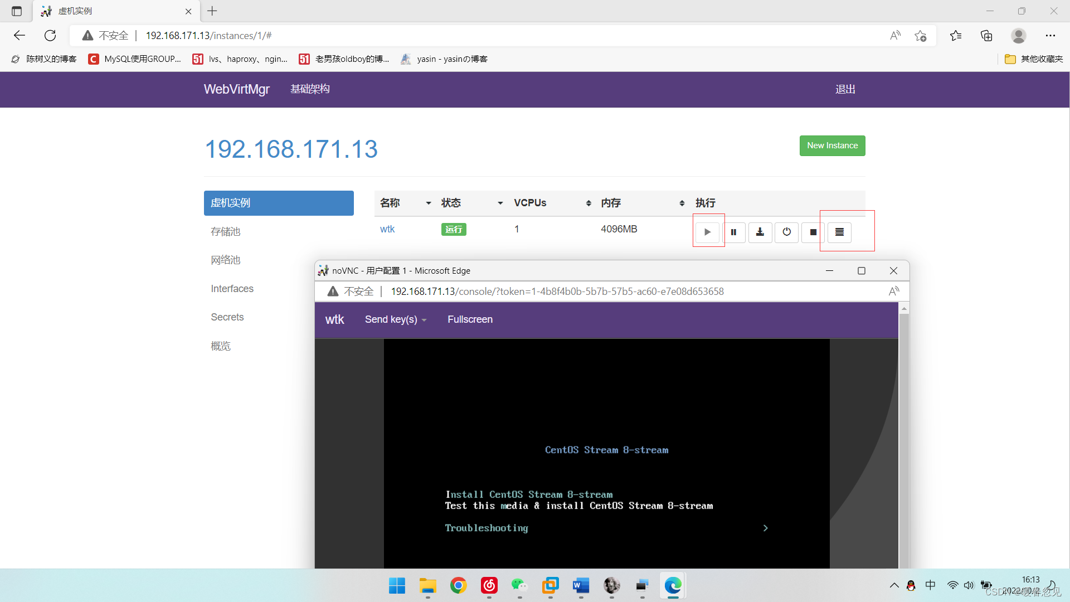Image resolution: width=1070 pixels, height=602 pixels.
Task: Force stop wtk with the square icon
Action: click(813, 232)
